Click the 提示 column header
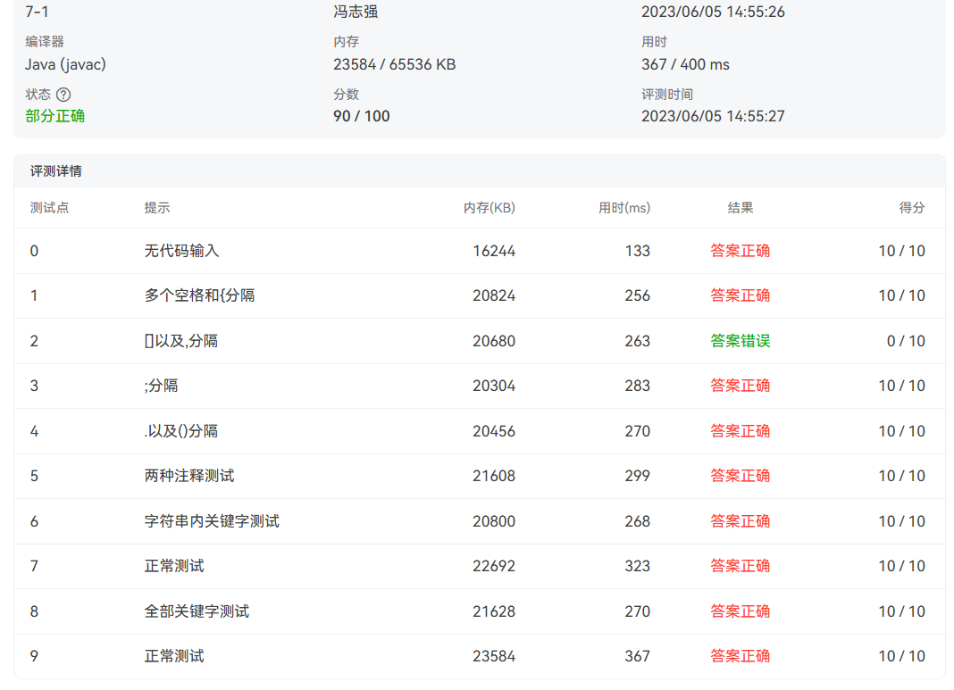The image size is (954, 690). (157, 208)
